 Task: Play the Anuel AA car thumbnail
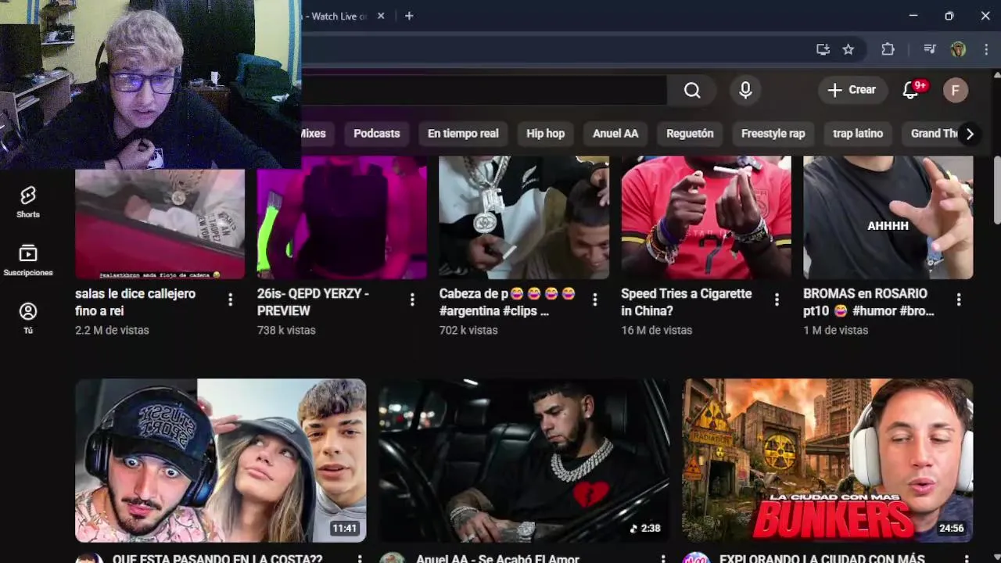(524, 461)
